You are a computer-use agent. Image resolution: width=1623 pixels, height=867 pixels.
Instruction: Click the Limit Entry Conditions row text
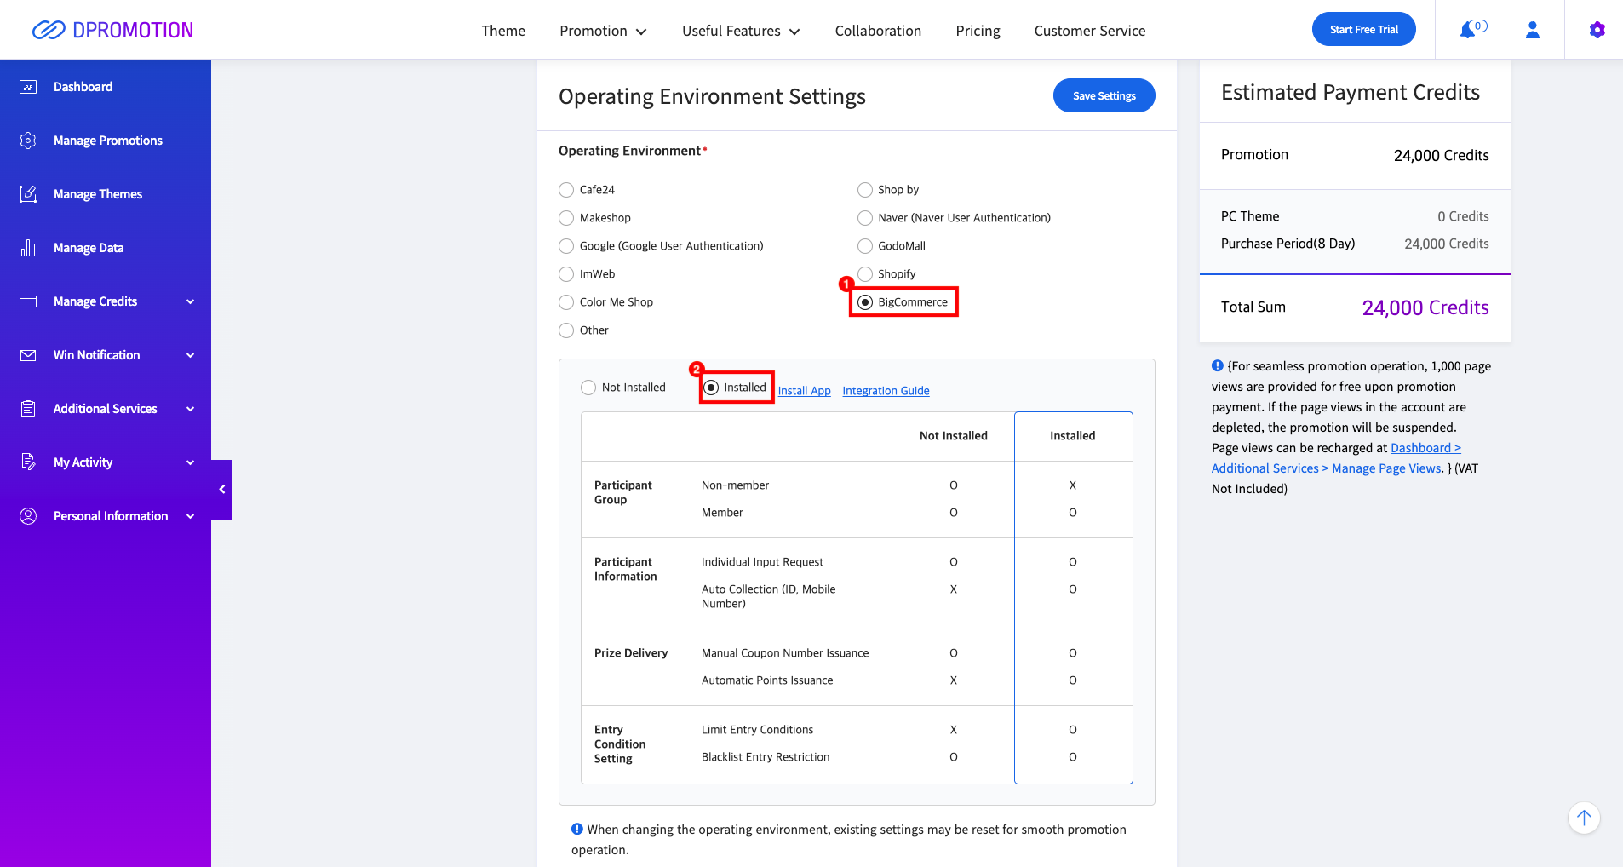[757, 730]
